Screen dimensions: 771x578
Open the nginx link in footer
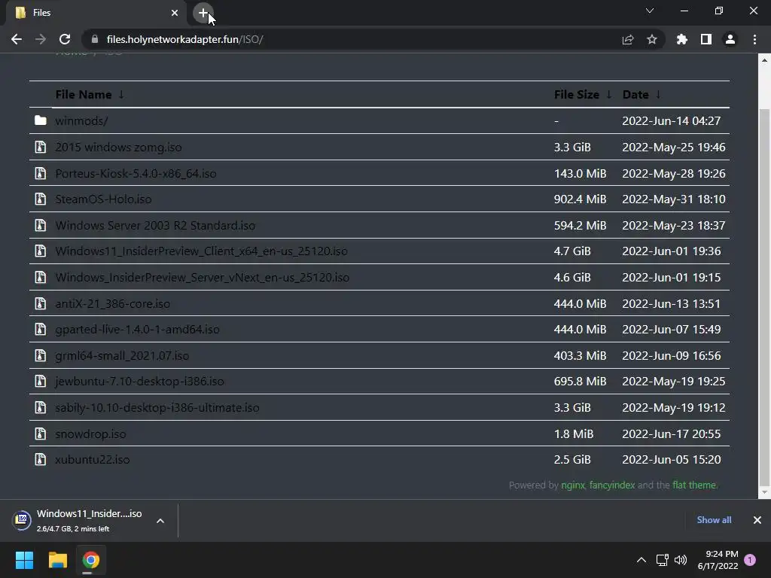coord(573,485)
